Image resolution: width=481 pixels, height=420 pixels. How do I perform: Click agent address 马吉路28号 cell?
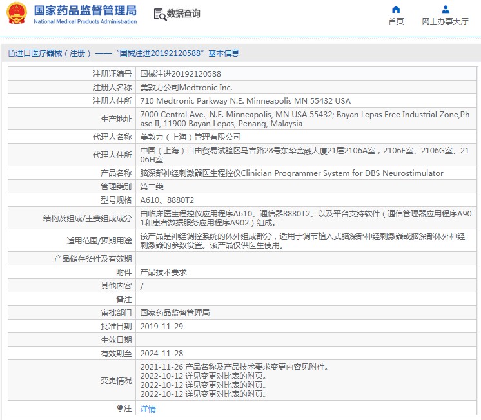[304, 155]
